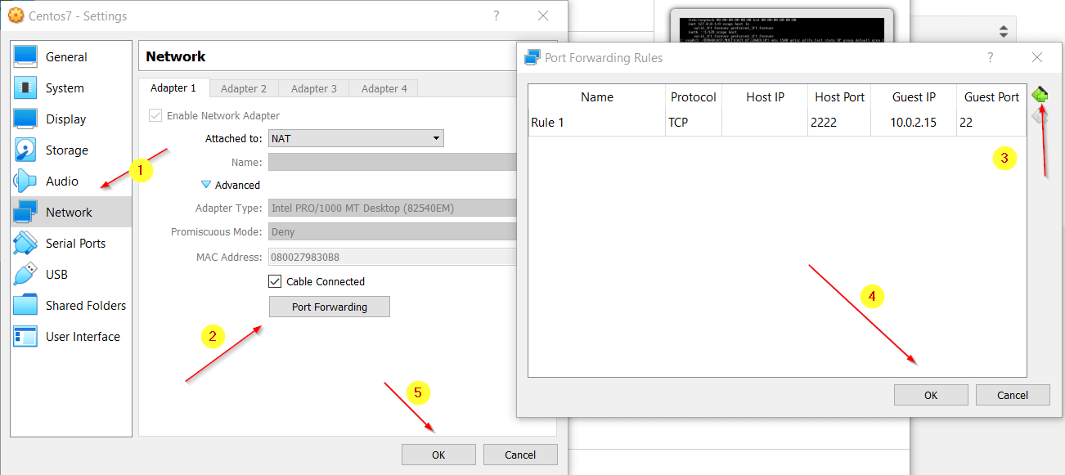
Task: Confirm Port Forwarding Rules with OK
Action: pos(931,395)
